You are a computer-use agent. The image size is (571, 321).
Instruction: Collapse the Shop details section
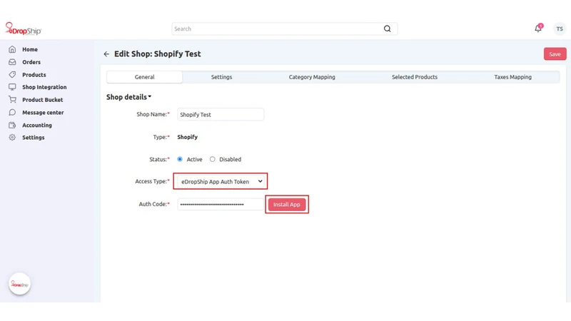pyautogui.click(x=128, y=97)
